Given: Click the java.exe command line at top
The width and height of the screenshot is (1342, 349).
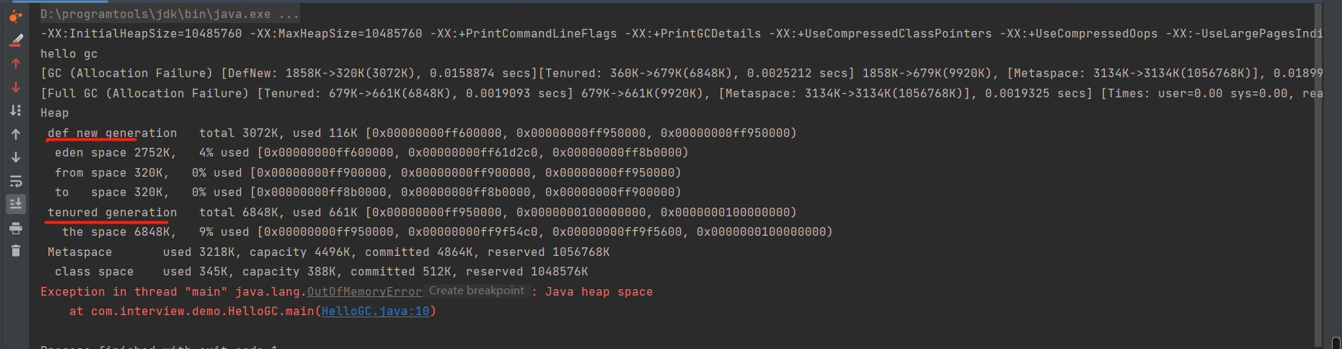Looking at the screenshot, I should coord(169,14).
